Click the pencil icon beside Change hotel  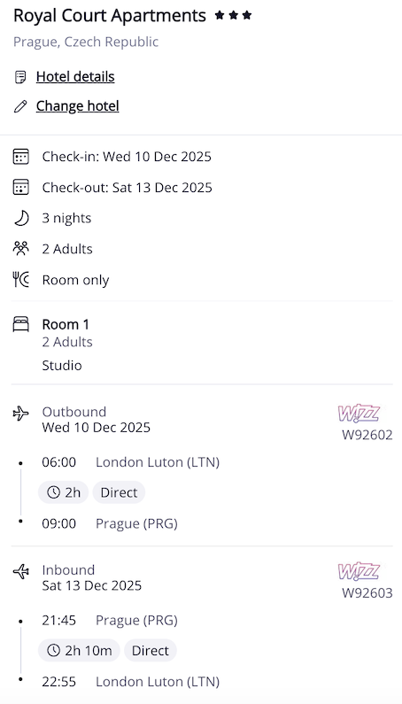click(20, 106)
